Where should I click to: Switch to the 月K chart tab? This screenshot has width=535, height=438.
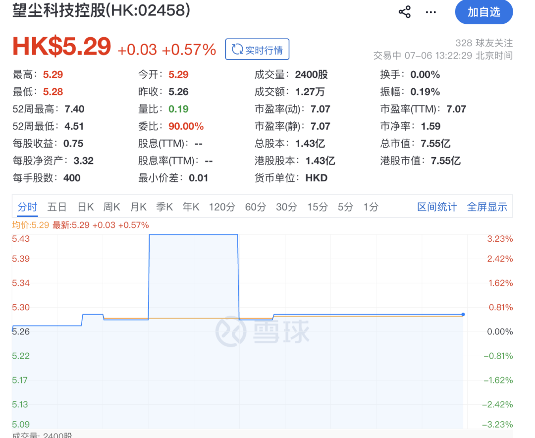[x=138, y=207]
